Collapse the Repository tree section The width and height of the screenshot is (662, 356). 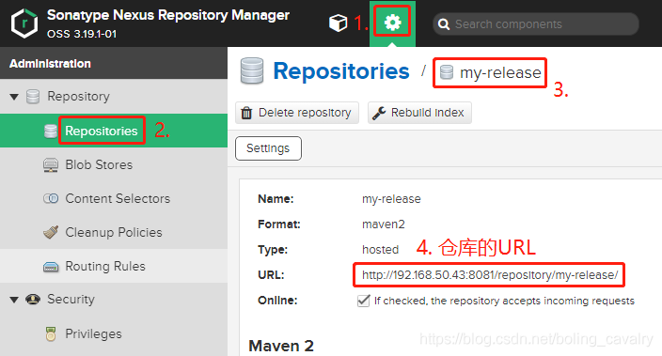tap(14, 97)
